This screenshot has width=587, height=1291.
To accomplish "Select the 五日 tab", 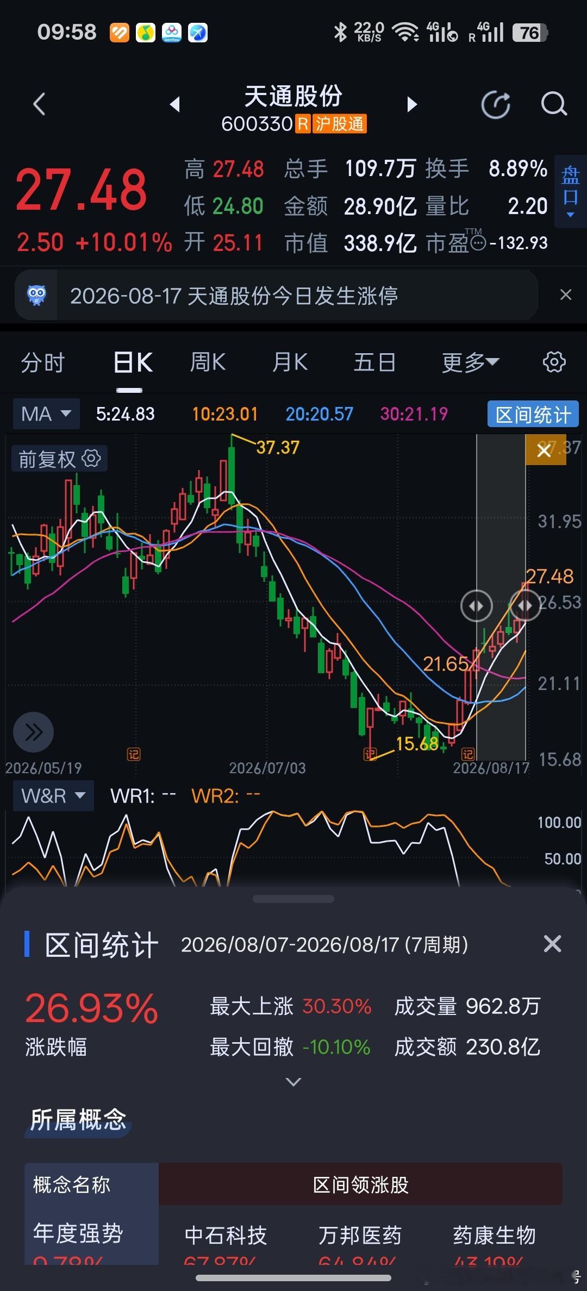I will pos(374,362).
